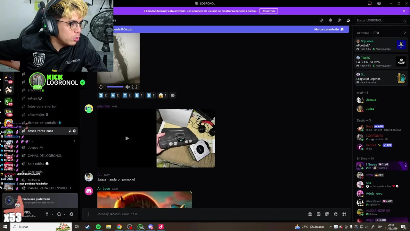The image size is (410, 231).
Task: Toggle the S reaction with count 1
Action: click(x=151, y=95)
